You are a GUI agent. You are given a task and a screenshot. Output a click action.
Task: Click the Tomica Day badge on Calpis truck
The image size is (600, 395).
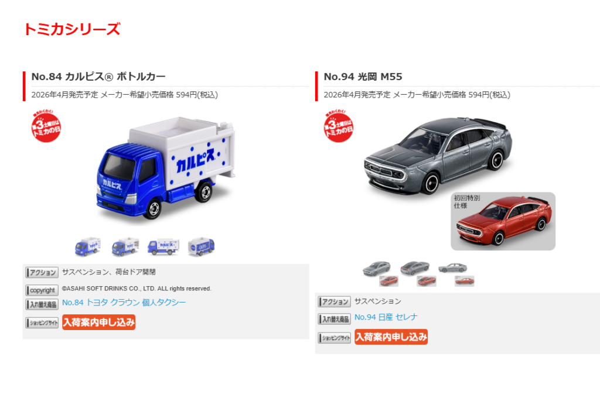46,126
